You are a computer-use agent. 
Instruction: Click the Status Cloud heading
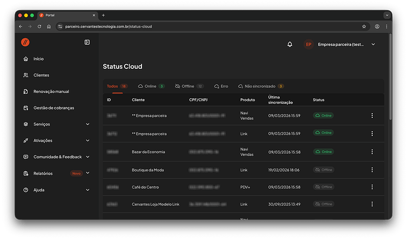pos(123,67)
